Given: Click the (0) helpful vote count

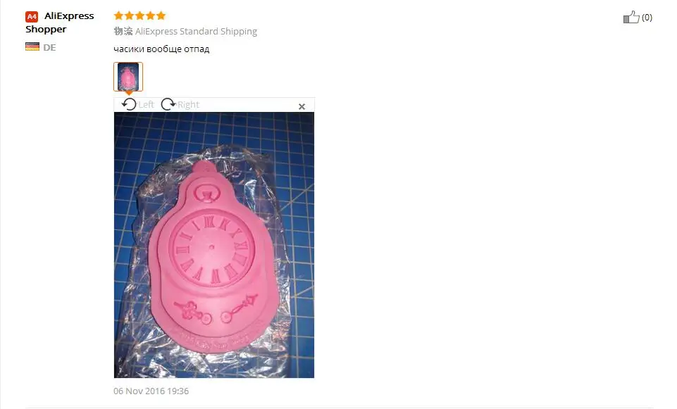Looking at the screenshot, I should (x=647, y=18).
